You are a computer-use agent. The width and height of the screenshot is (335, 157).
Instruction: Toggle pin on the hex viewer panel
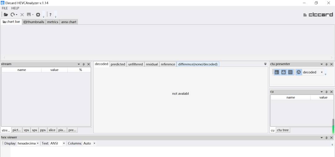click(x=326, y=138)
